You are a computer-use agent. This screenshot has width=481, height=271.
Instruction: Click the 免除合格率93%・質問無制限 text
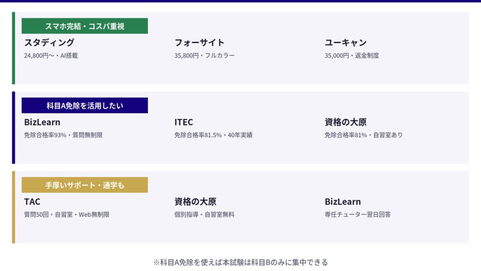(63, 135)
